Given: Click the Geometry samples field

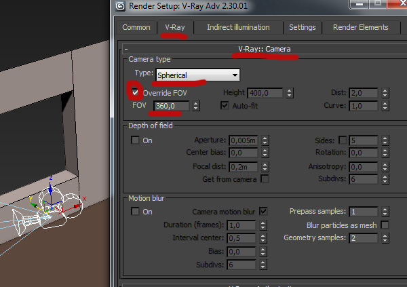Looking at the screenshot, I should click(363, 238).
